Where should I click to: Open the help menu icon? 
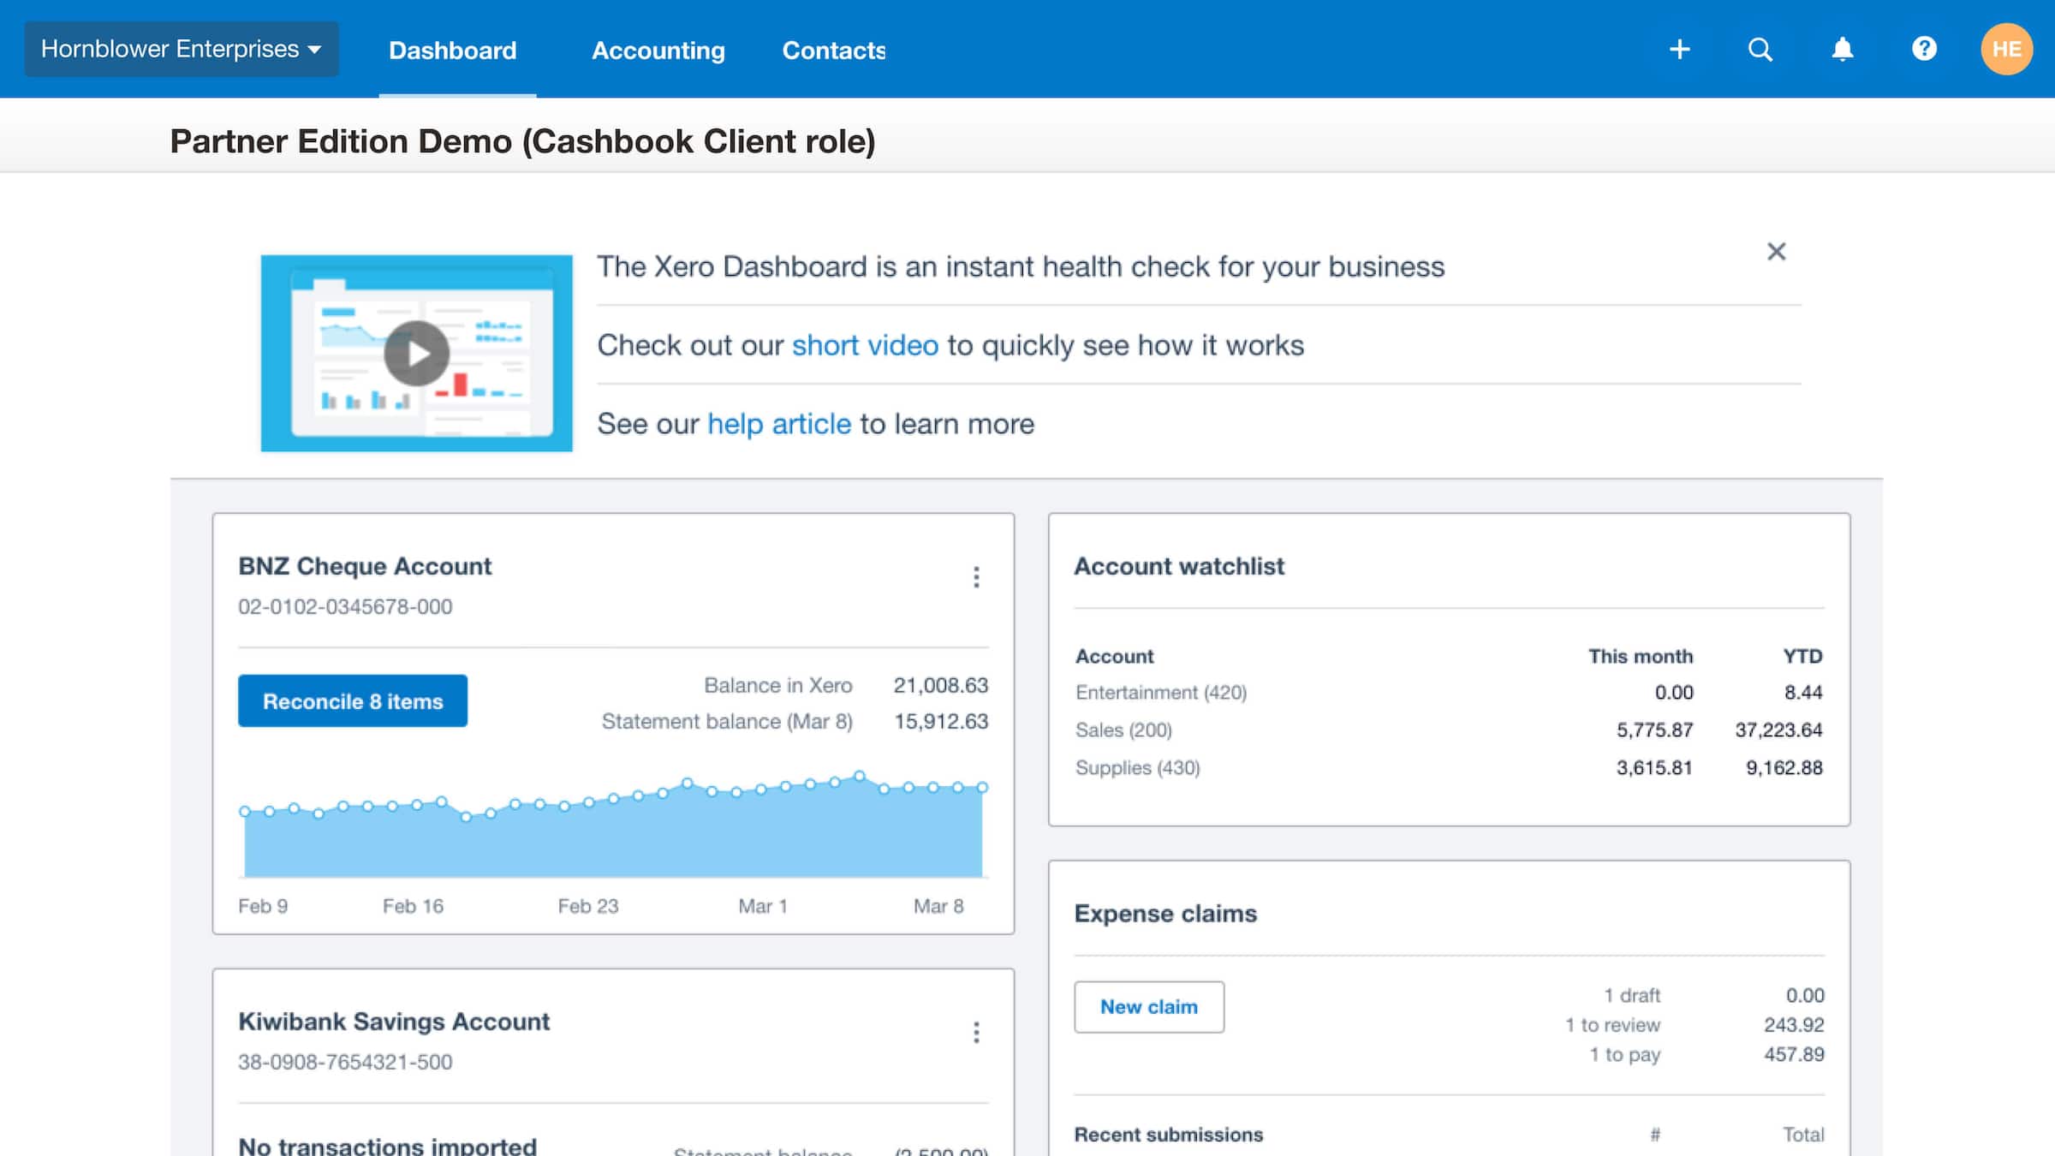point(1924,49)
